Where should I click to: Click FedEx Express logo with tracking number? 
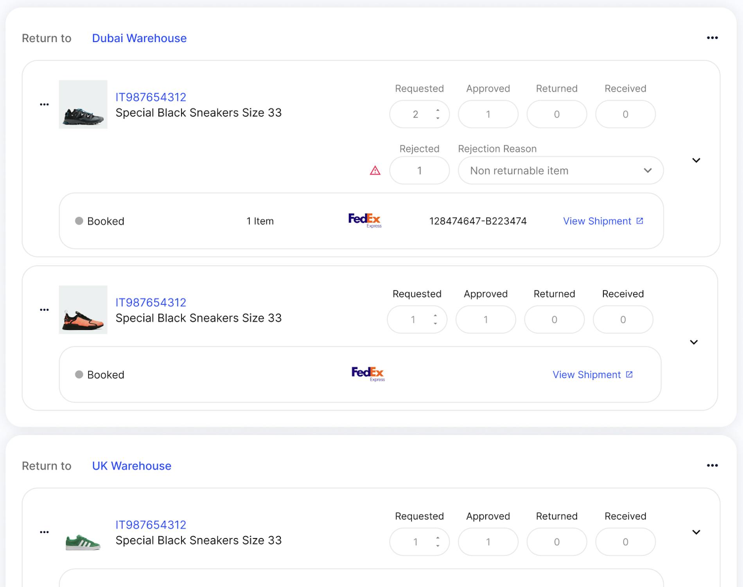tap(365, 221)
